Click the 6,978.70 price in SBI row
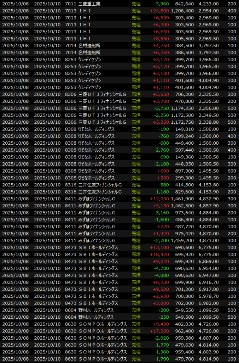 tap(208, 296)
